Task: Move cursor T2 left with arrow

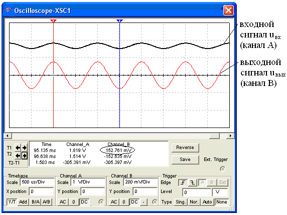Action: point(18,155)
